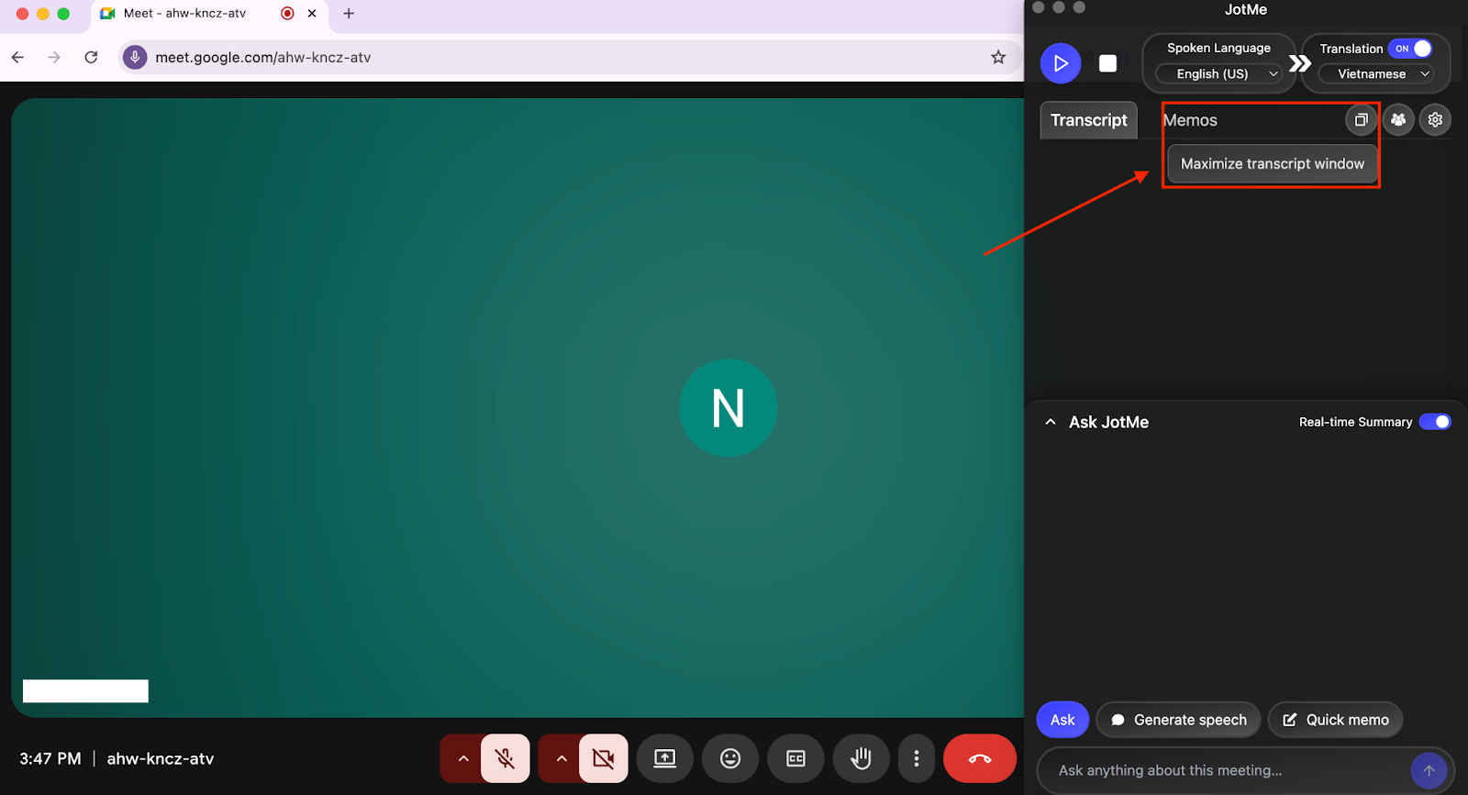Close the Meet browser tab
The height and width of the screenshot is (795, 1468).
coord(312,14)
